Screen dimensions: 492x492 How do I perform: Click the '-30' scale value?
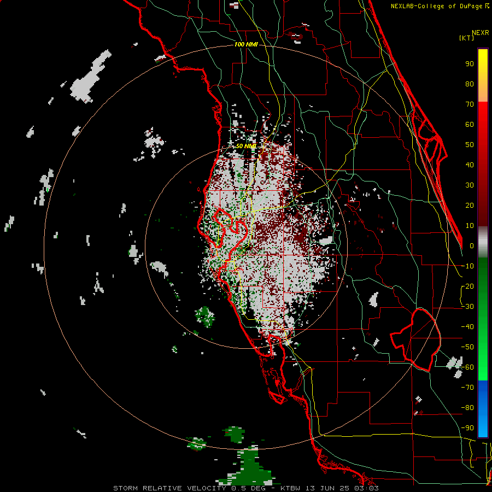(467, 307)
